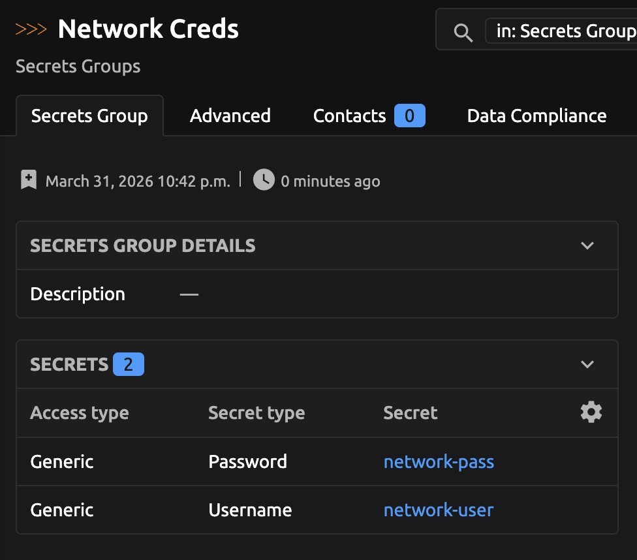Collapse the Secrets Group Details panel chevron
The height and width of the screenshot is (560, 637).
click(x=587, y=246)
